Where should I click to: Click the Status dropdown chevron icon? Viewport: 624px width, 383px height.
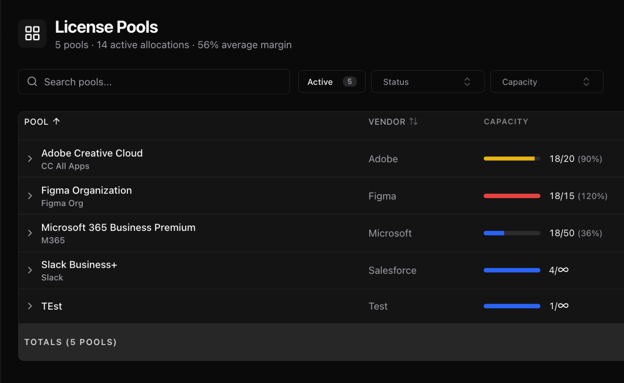[x=467, y=82]
